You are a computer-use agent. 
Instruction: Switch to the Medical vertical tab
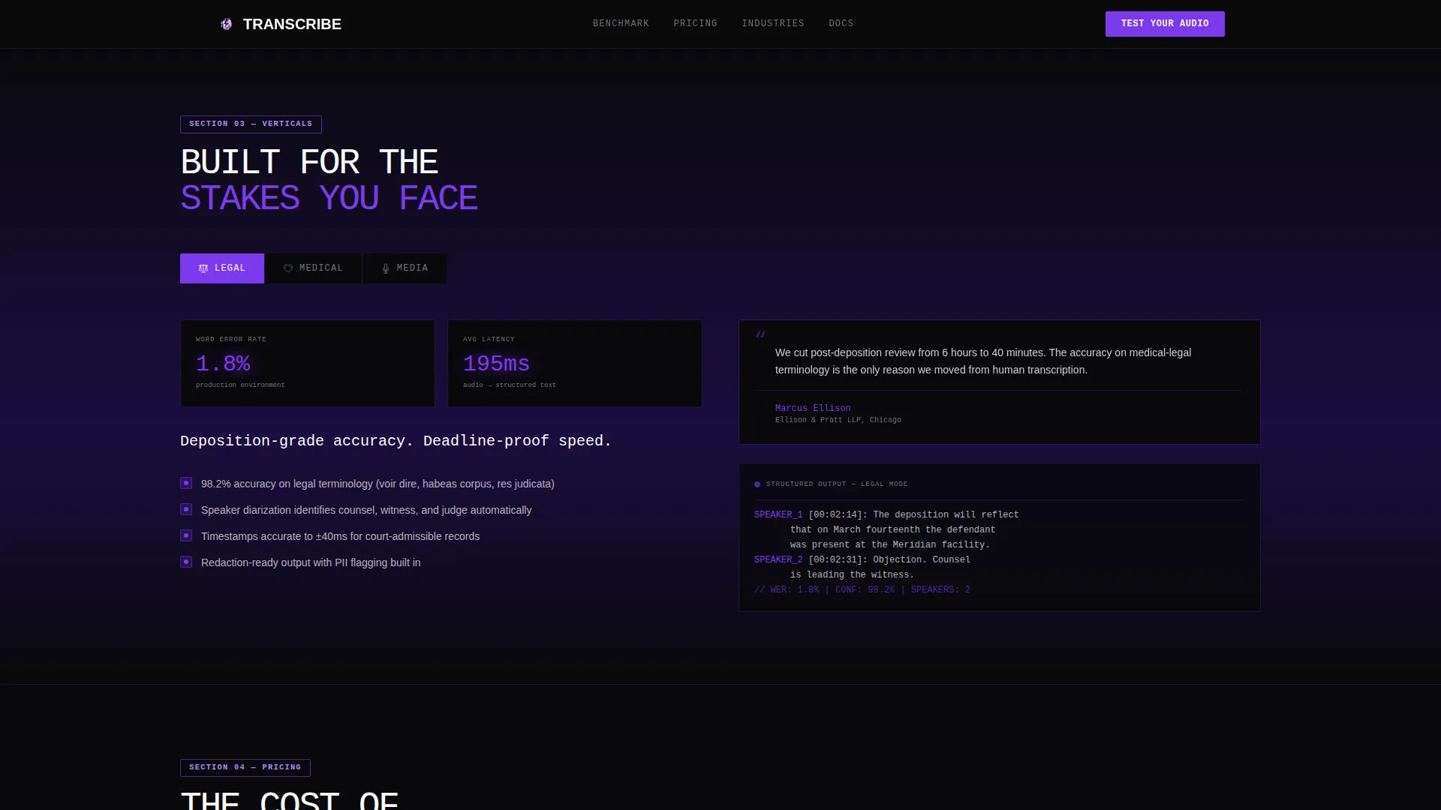pos(313,268)
